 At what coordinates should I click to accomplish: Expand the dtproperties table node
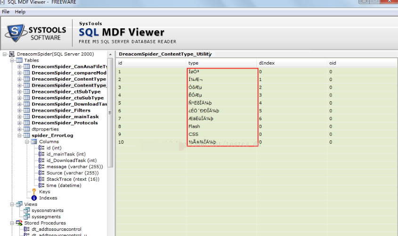pos(20,129)
